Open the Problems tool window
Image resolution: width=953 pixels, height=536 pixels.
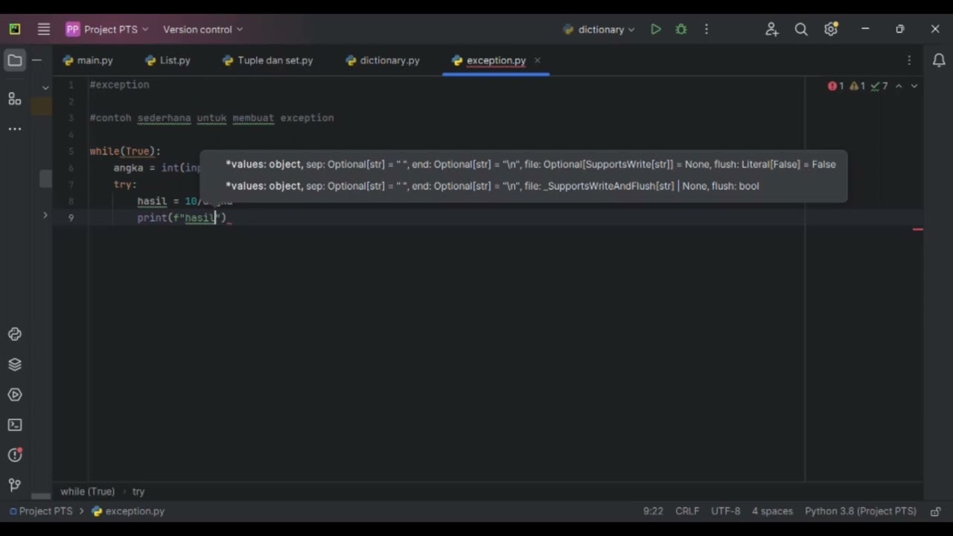coord(15,455)
